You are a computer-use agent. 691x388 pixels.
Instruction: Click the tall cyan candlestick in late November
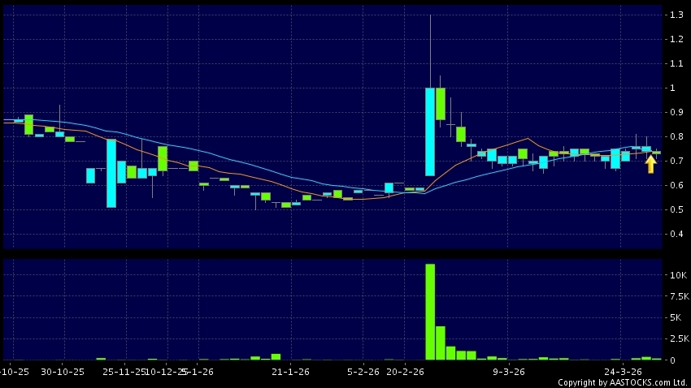(x=111, y=174)
